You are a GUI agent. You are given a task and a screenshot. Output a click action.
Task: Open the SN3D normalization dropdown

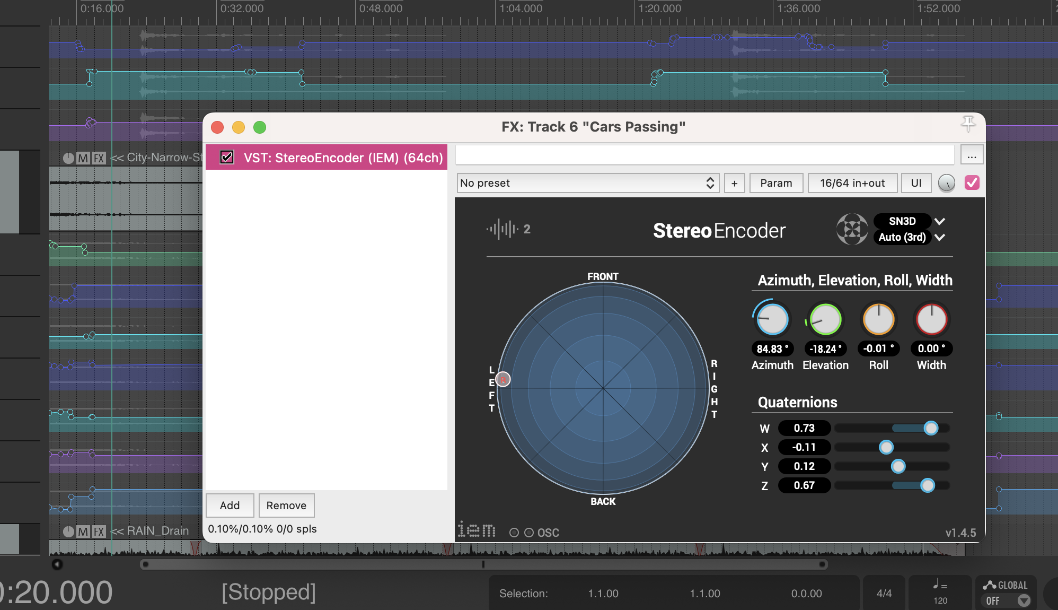(x=902, y=221)
